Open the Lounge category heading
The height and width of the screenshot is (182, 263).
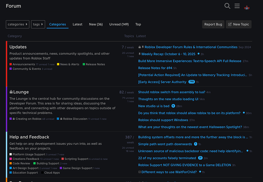coord(21,92)
